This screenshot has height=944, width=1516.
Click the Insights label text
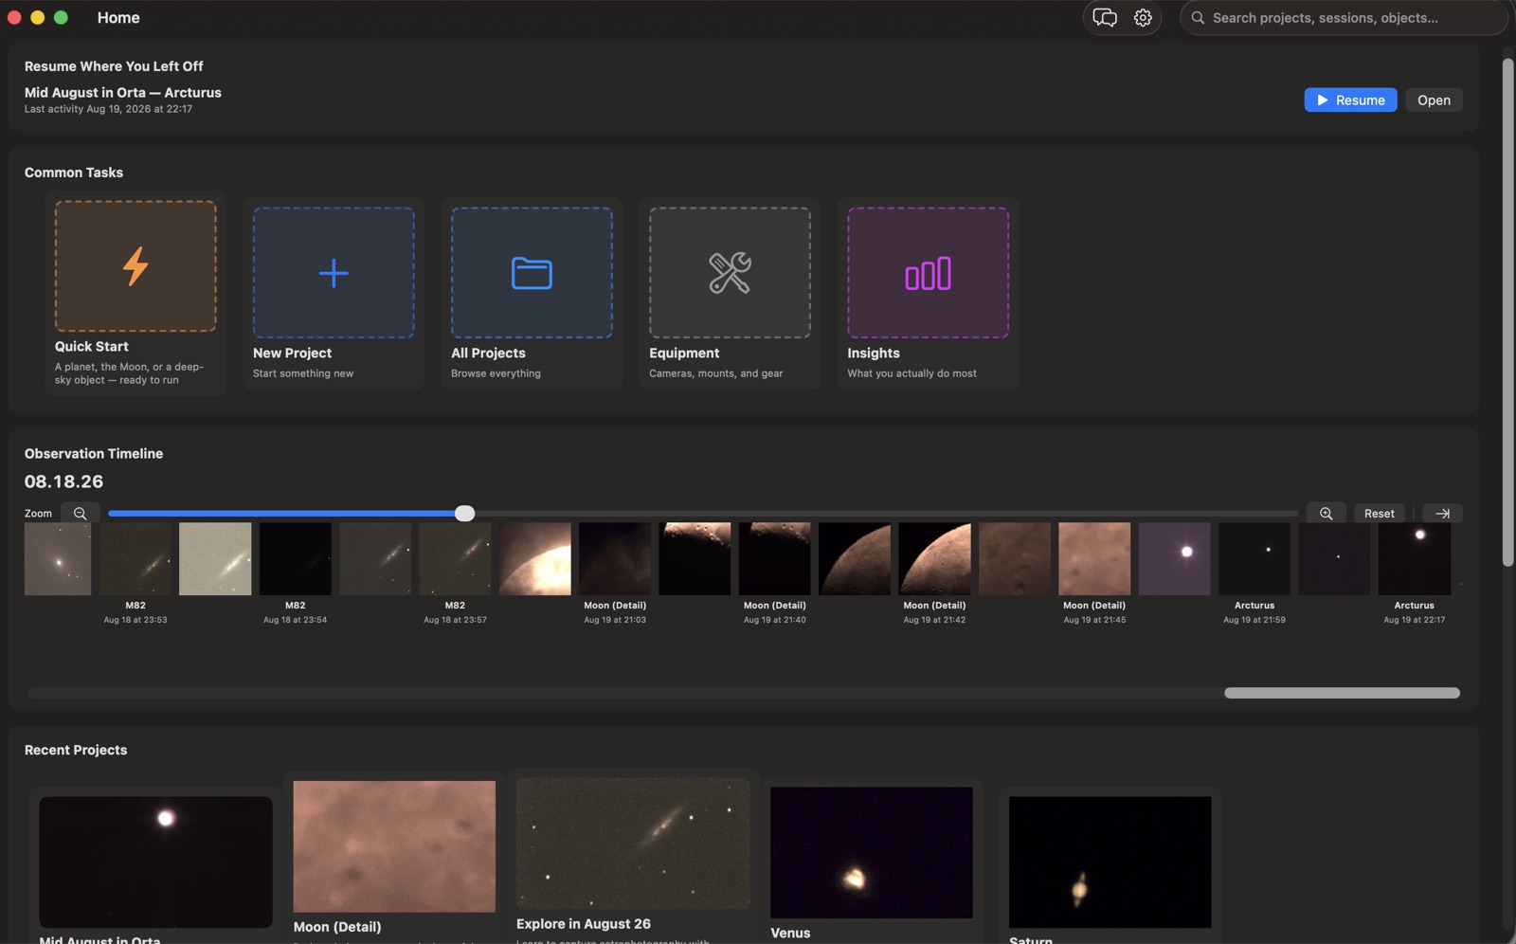point(873,353)
